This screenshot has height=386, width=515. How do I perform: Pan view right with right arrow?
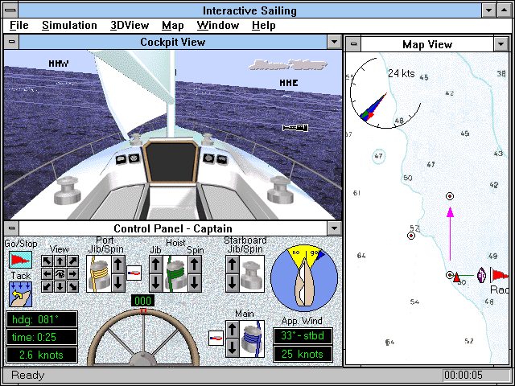coord(72,273)
